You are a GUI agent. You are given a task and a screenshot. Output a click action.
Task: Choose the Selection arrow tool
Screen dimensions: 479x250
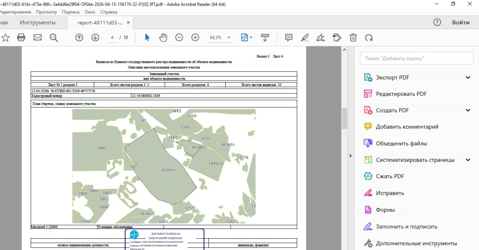click(x=147, y=37)
